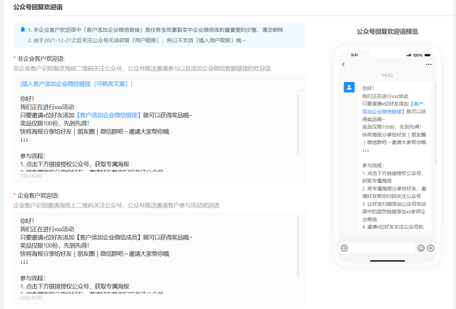
Task: Click the description 非企业客户识别裂变海报二维码关注公众号
Action: [x=142, y=69]
